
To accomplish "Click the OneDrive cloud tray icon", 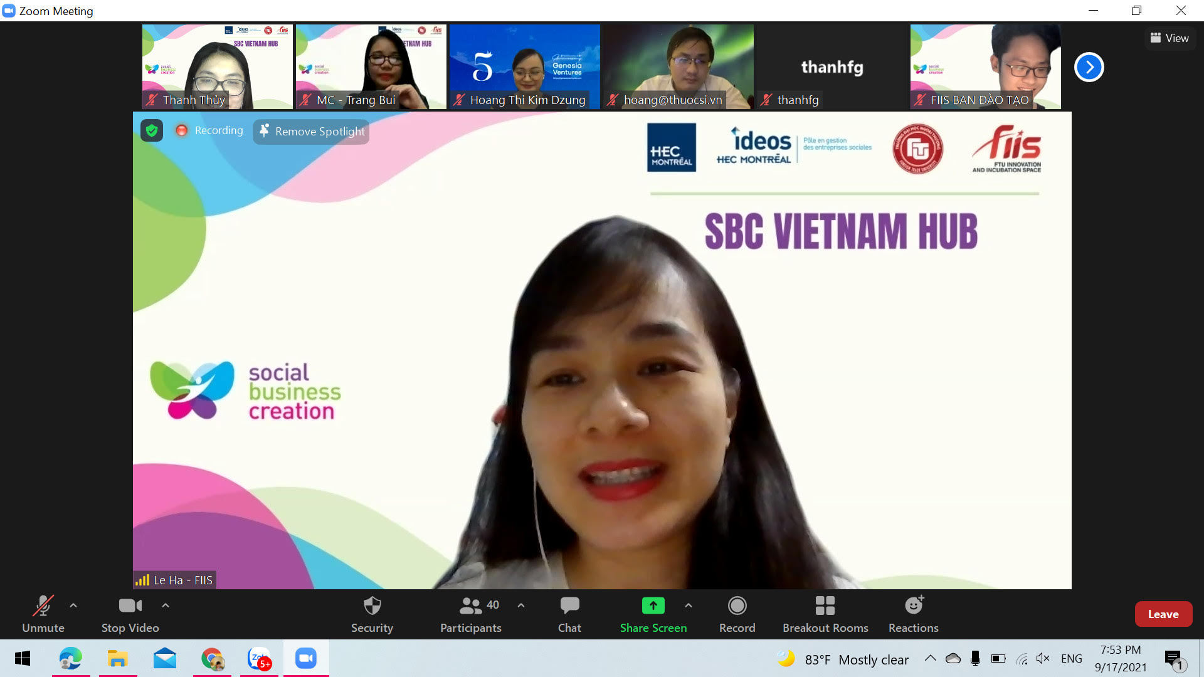I will coord(953,658).
